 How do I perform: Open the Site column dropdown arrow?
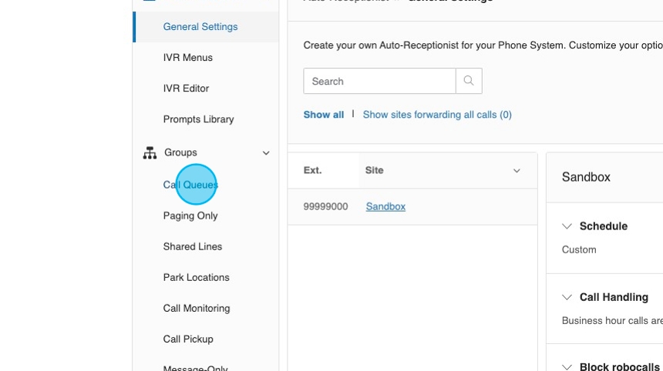coord(517,171)
